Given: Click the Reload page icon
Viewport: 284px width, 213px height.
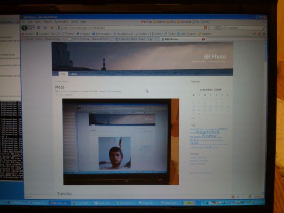Looking at the screenshot, I should tap(39, 28).
